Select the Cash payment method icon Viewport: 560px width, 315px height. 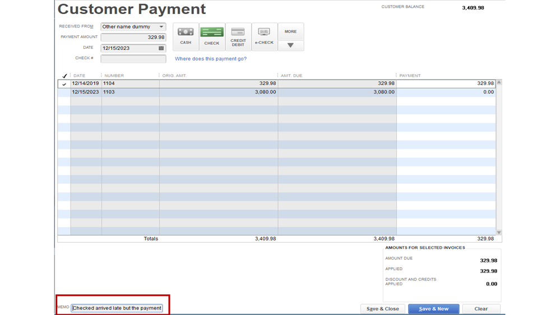click(186, 36)
